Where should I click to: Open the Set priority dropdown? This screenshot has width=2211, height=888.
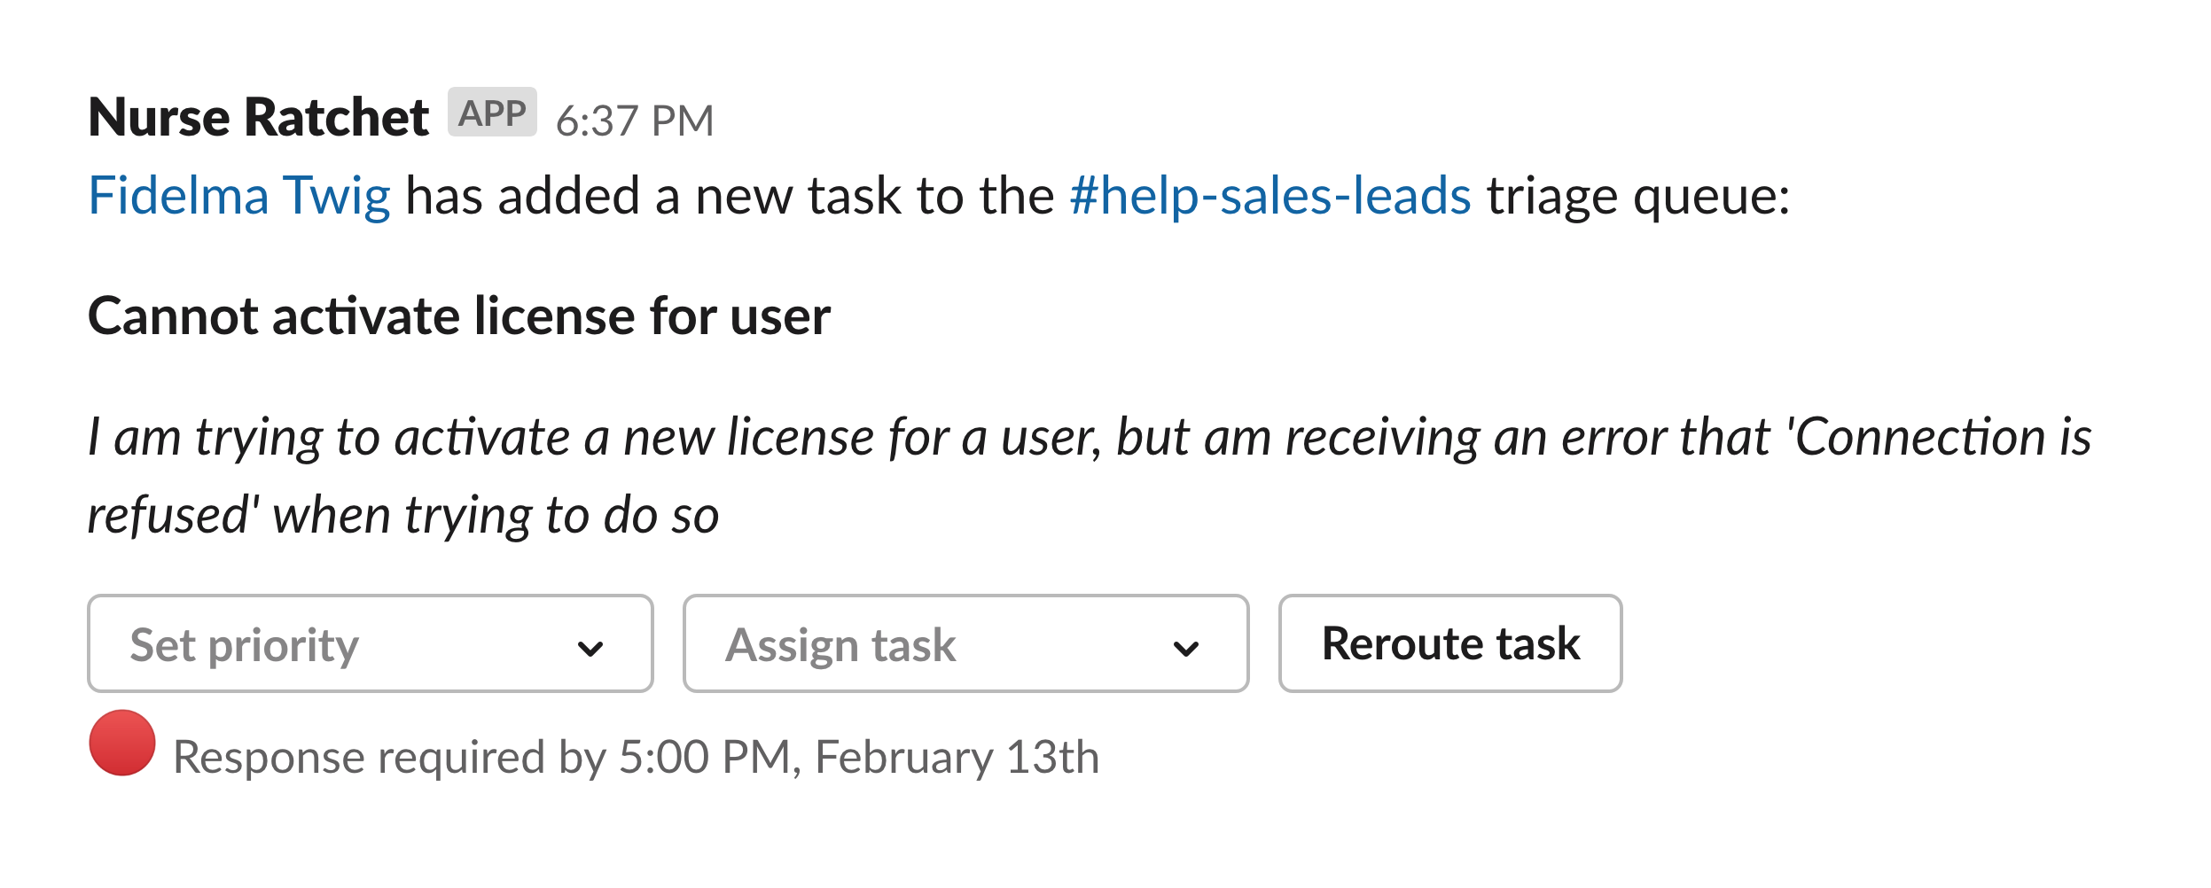pos(370,643)
